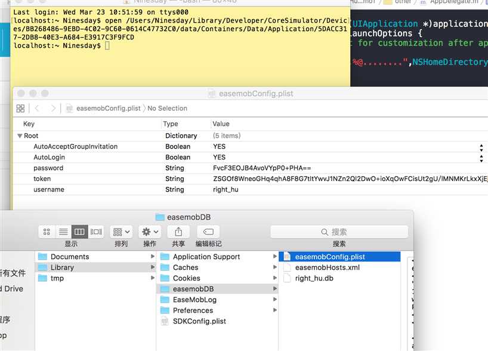The width and height of the screenshot is (488, 351).
Task: Click the SDKConfig.plist file icon
Action: point(165,321)
